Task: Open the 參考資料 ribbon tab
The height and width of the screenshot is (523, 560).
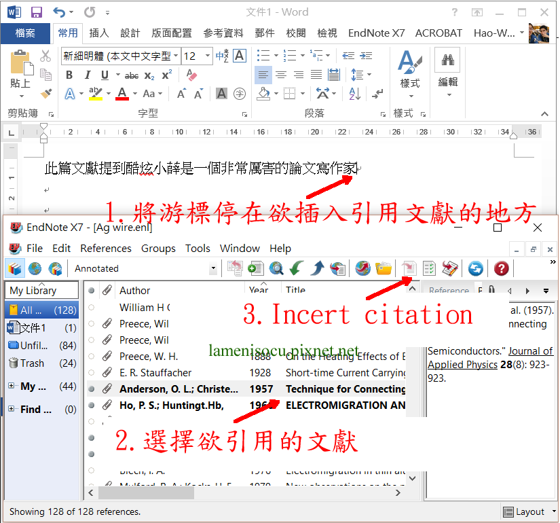Action: 223,33
